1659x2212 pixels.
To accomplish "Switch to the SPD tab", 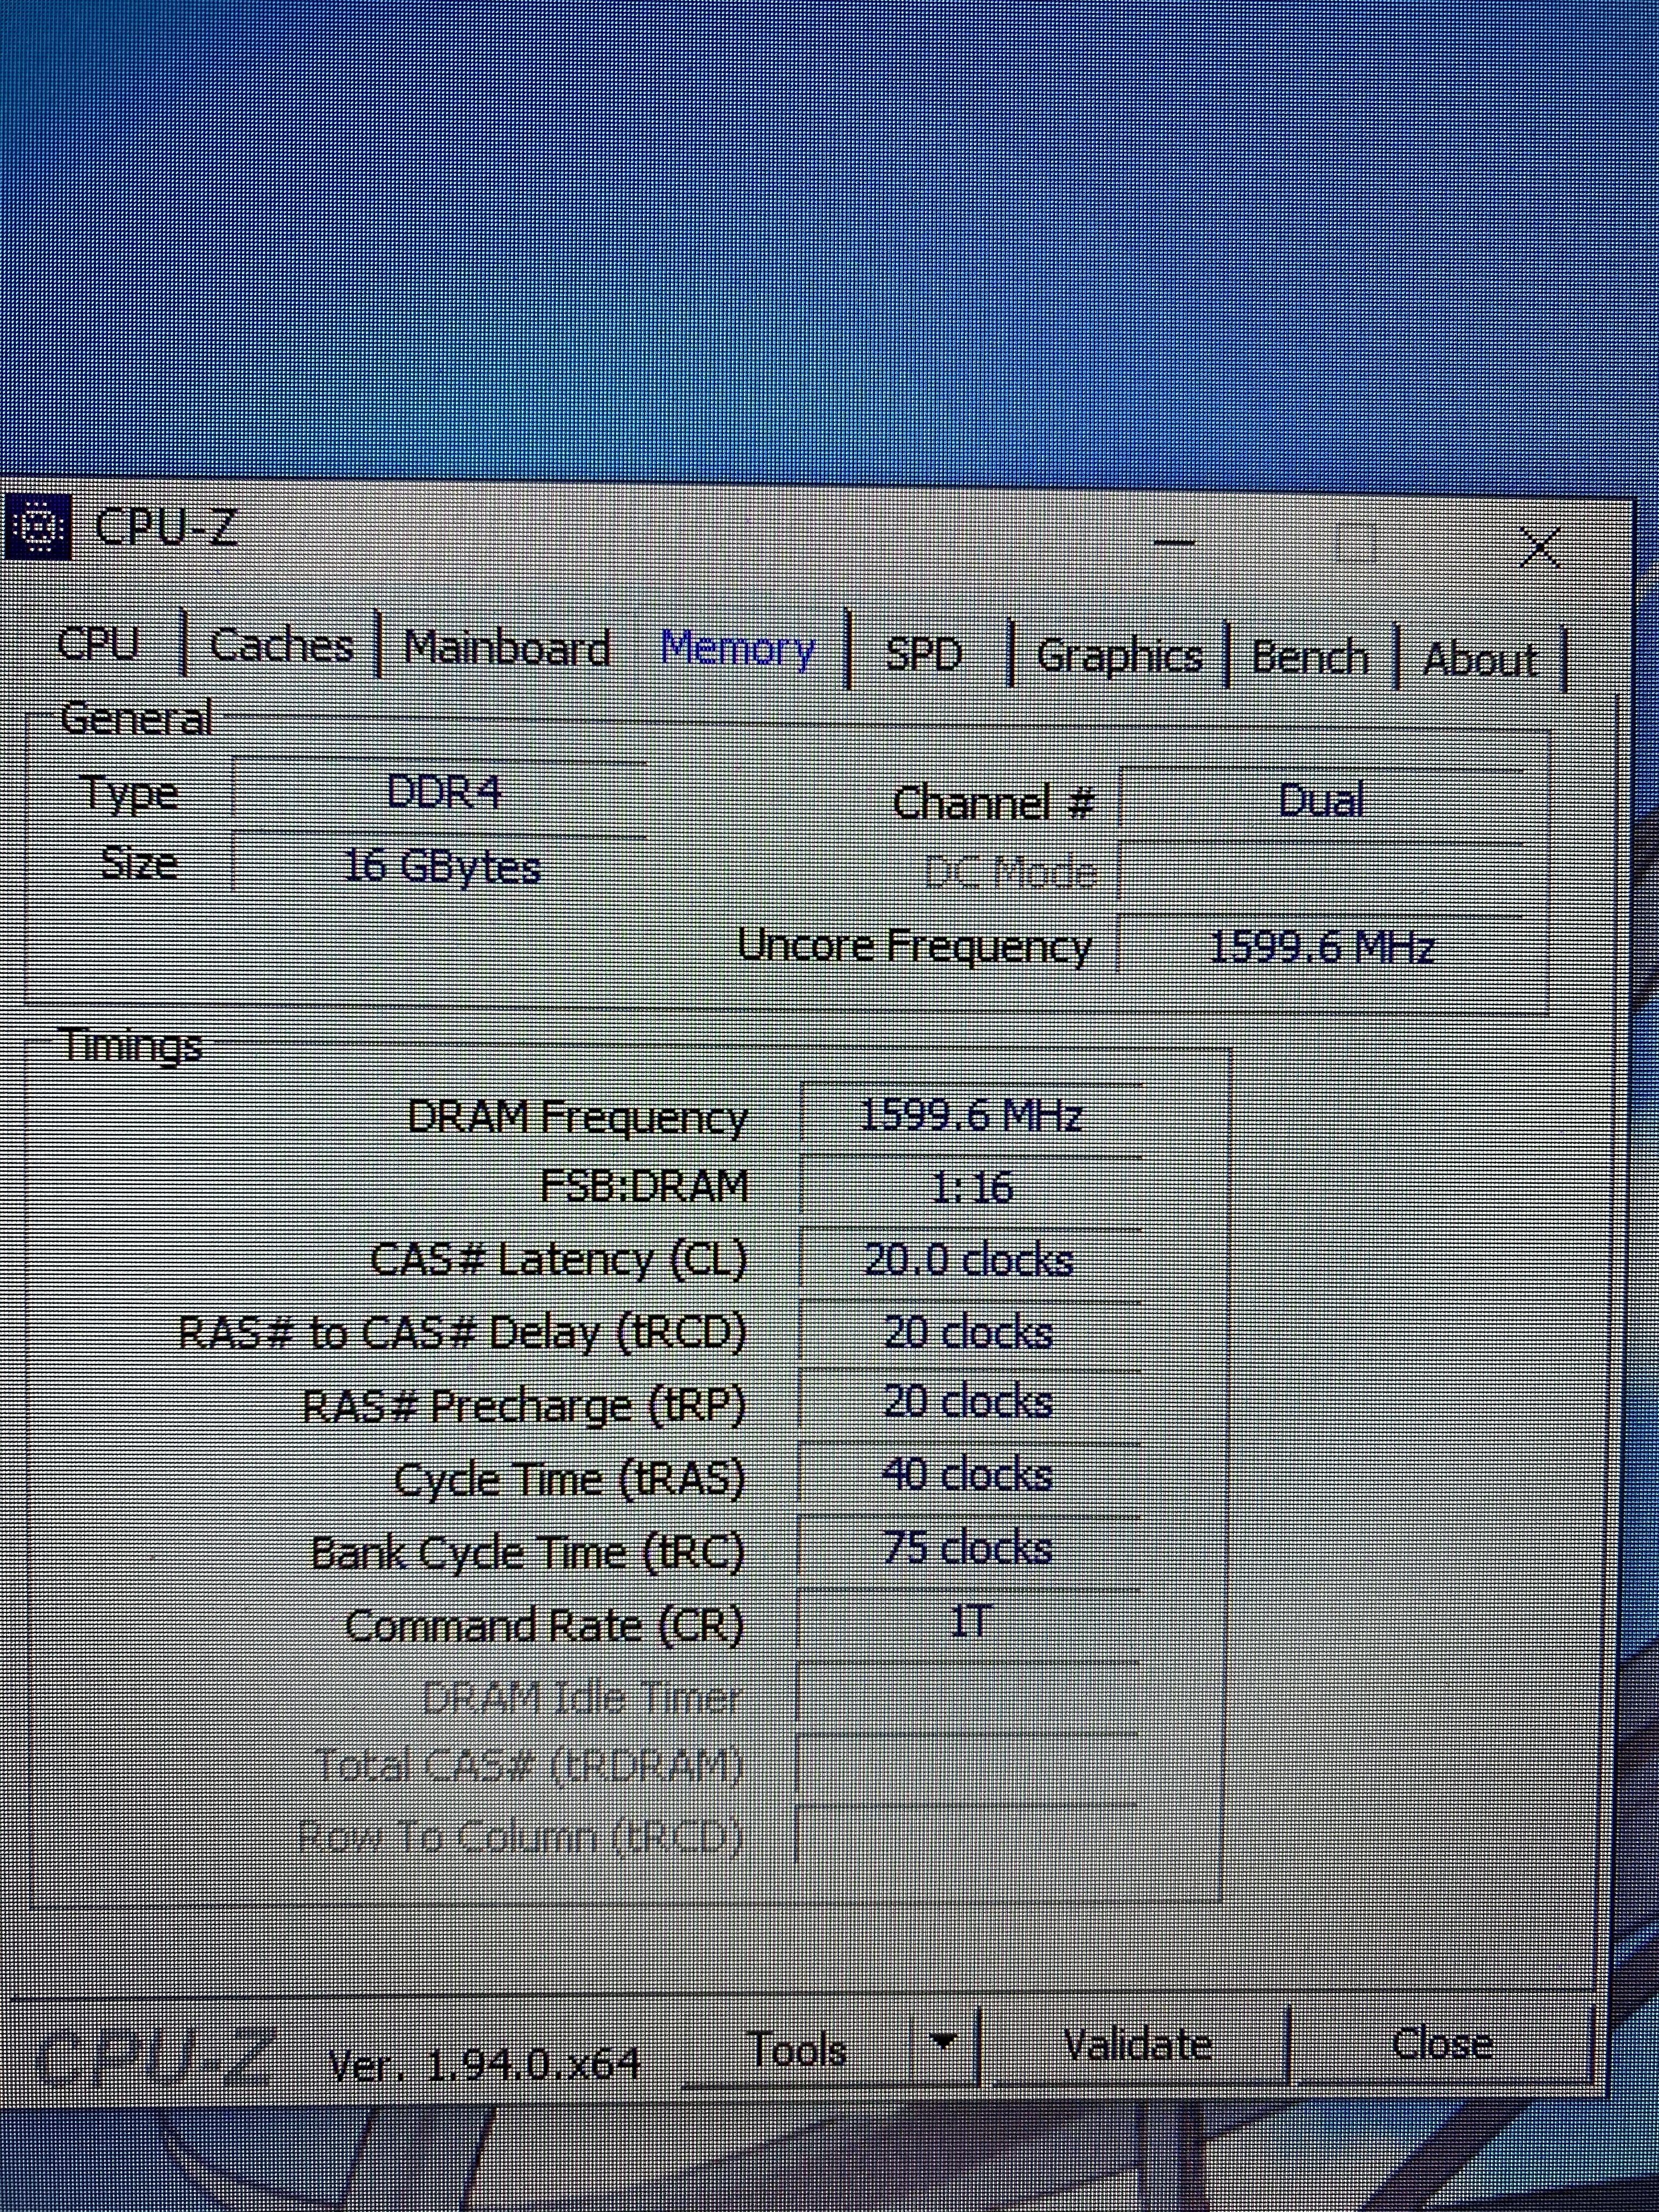I will pyautogui.click(x=923, y=654).
